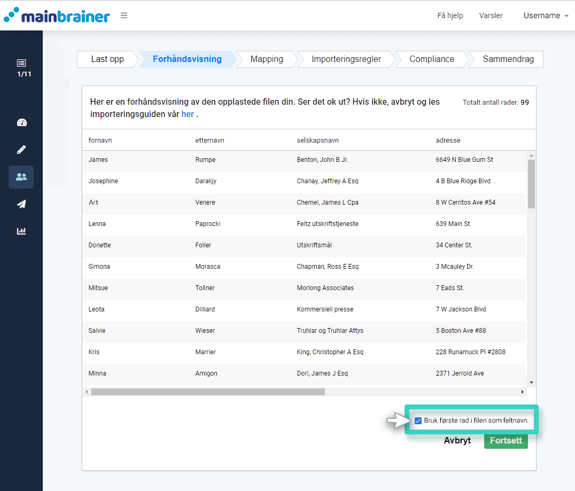Screen dimensions: 575x491
Task: Switch to the Importeringsregler step
Action: point(346,59)
